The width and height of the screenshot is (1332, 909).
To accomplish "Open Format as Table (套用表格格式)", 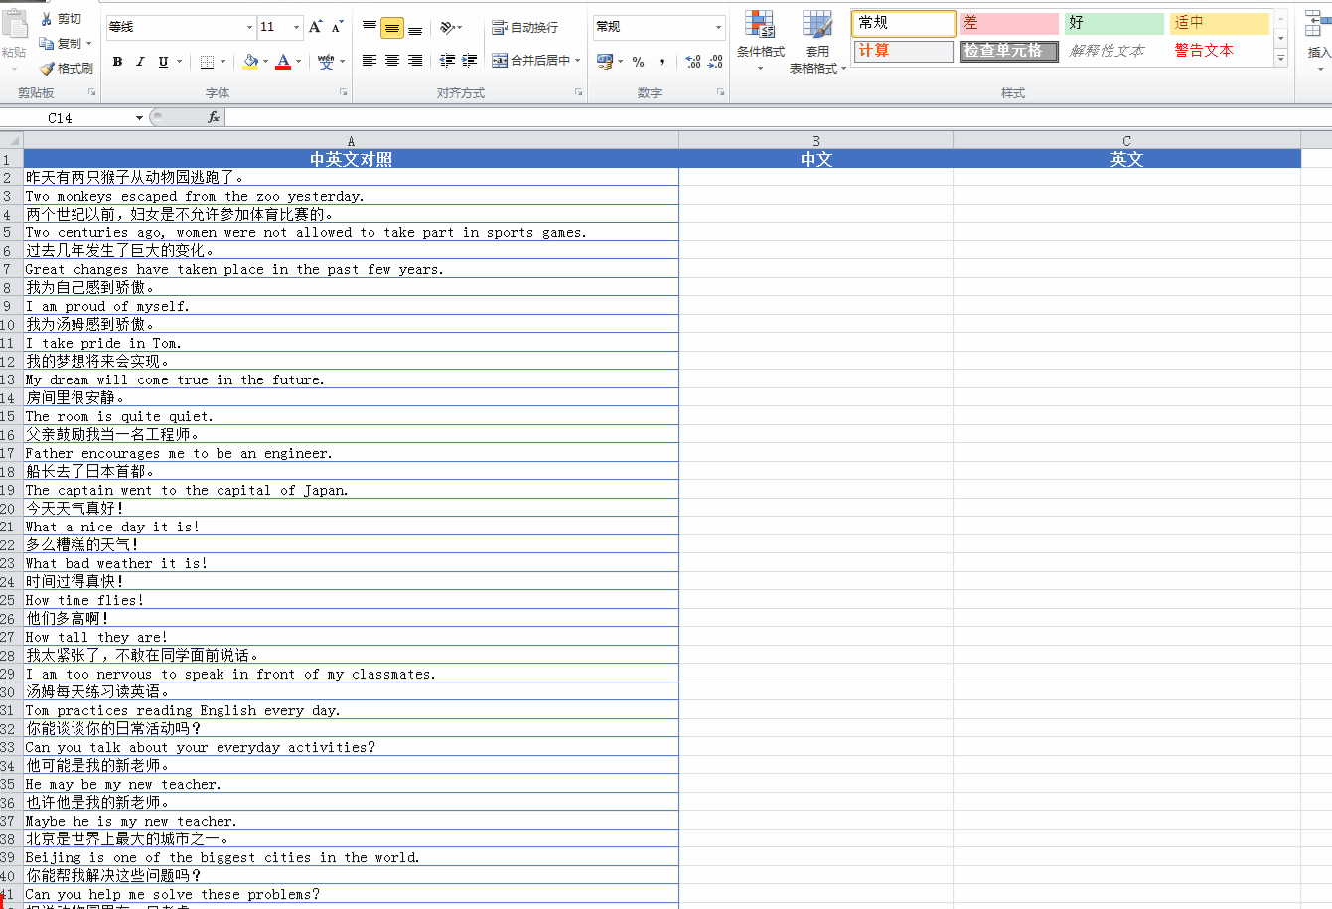I will click(817, 42).
